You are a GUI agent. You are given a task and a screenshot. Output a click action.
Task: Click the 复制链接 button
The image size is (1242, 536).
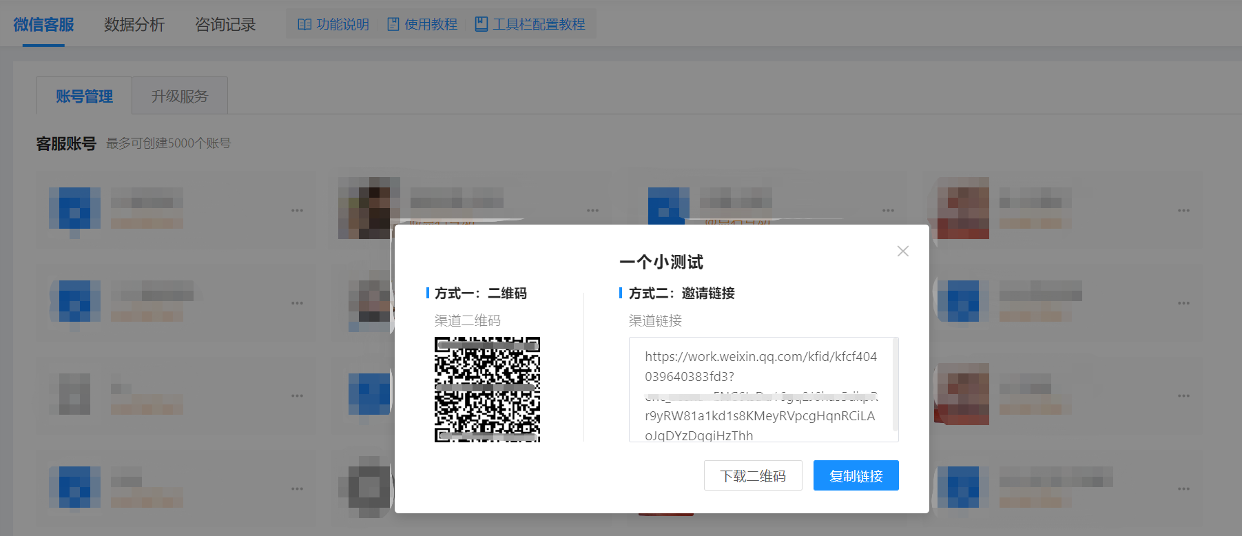pyautogui.click(x=856, y=475)
